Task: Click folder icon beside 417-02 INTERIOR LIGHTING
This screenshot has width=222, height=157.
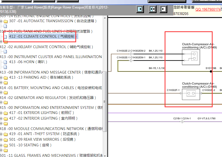Action: (x=6, y=119)
